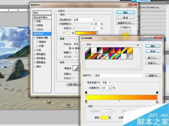Select the solid color radio button for glow
Image resolution: width=169 pixels, height=126 pixels.
tap(64, 33)
